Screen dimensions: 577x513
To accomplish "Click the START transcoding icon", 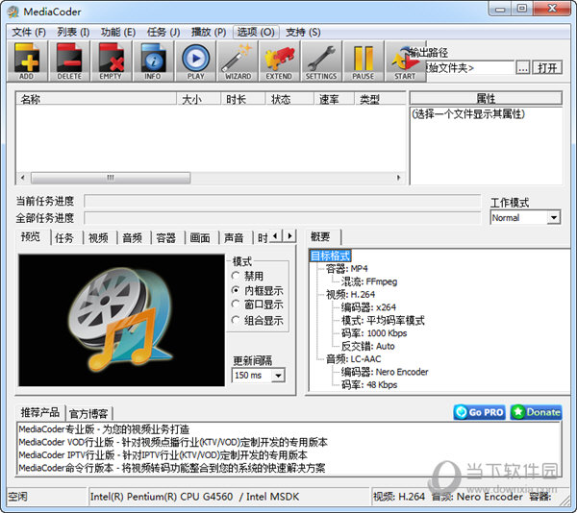I will pyautogui.click(x=405, y=61).
